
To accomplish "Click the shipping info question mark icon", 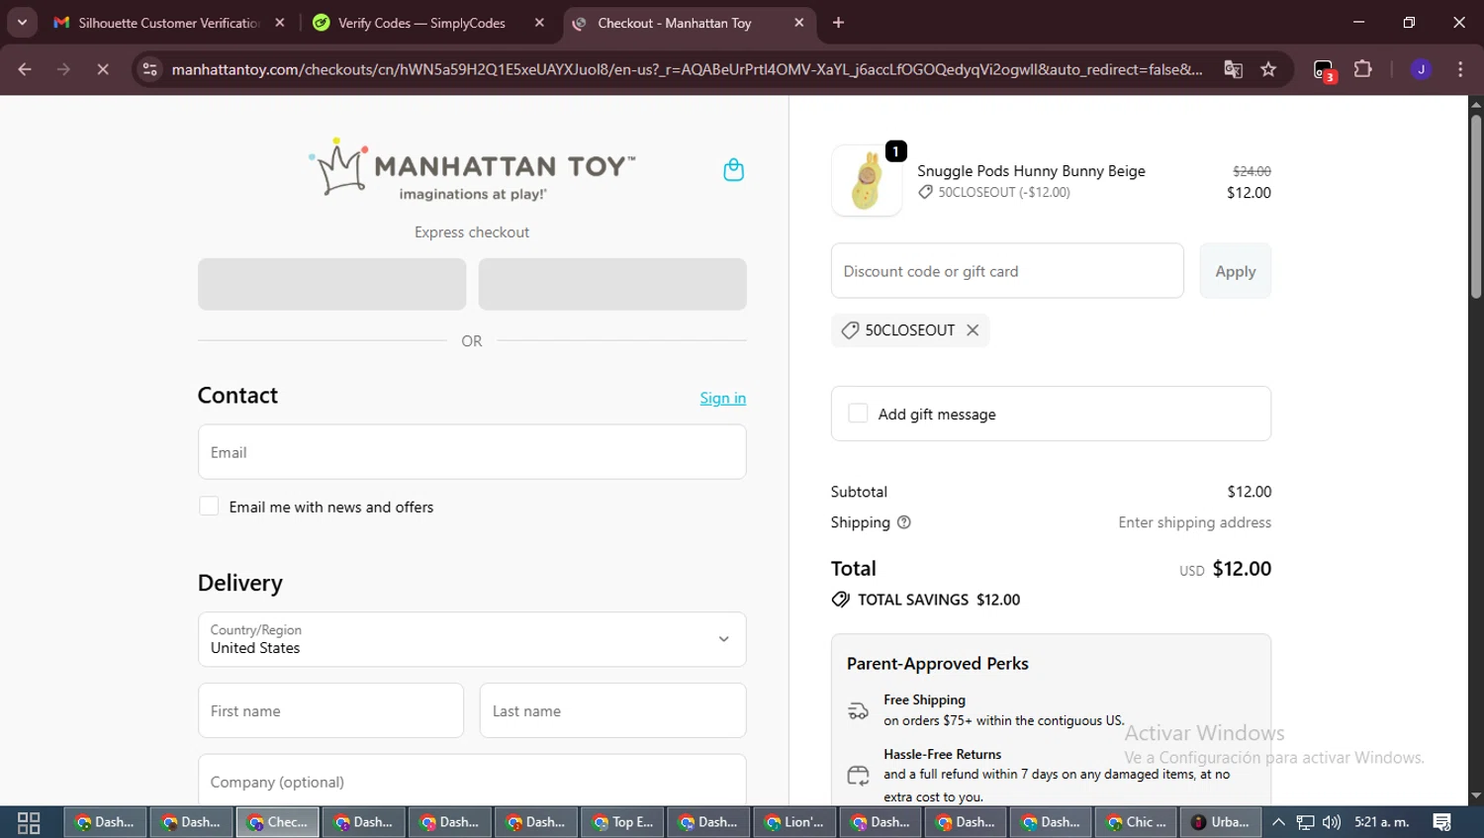I will [903, 522].
